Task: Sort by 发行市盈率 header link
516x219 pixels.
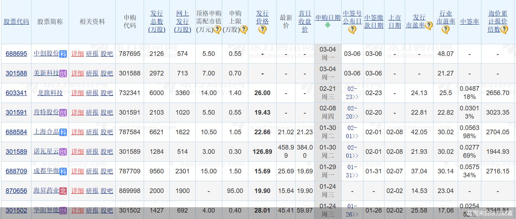Action: 416,22
